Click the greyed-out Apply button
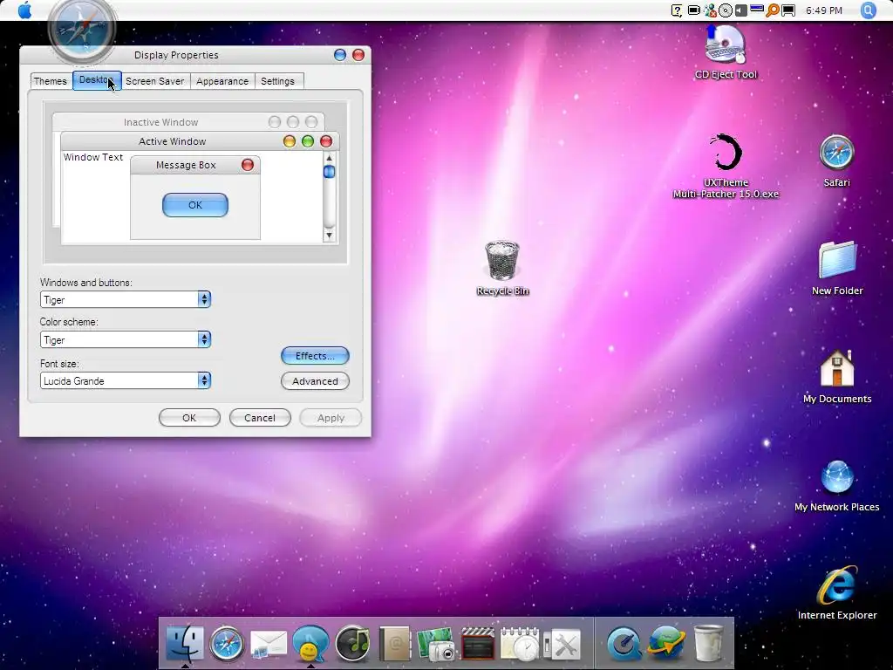 (x=331, y=418)
